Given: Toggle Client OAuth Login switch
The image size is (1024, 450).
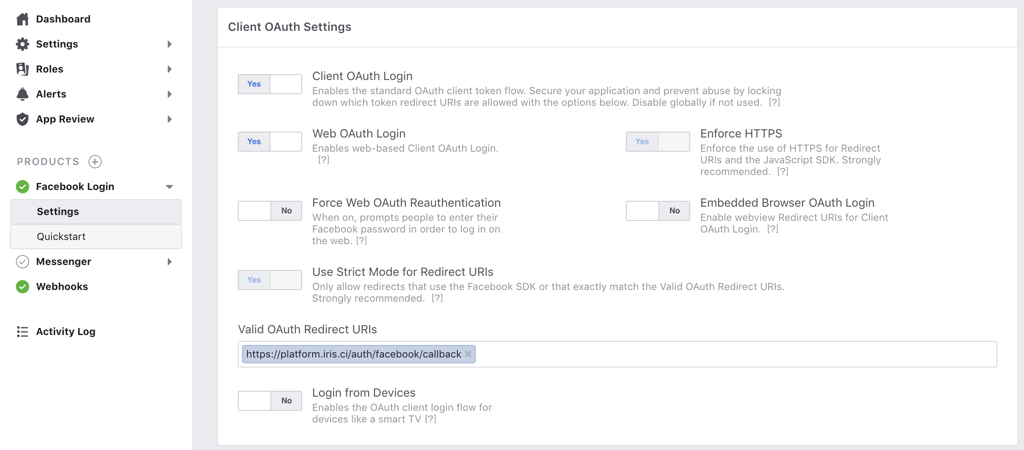Looking at the screenshot, I should (270, 84).
